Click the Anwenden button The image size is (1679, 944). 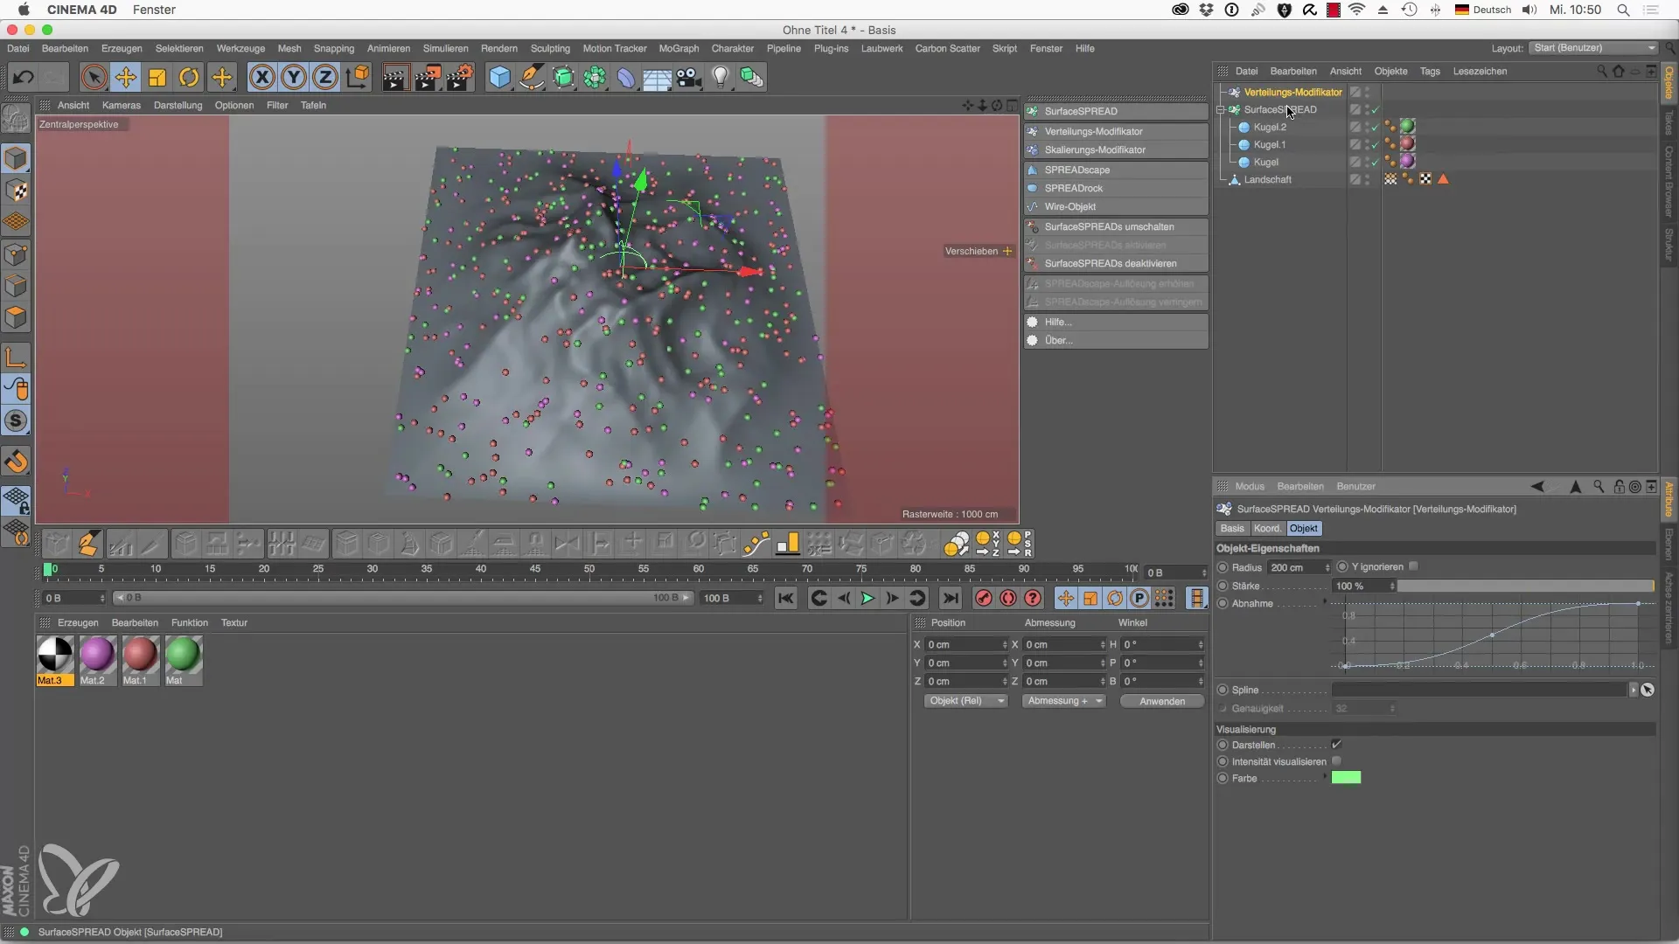click(1162, 701)
